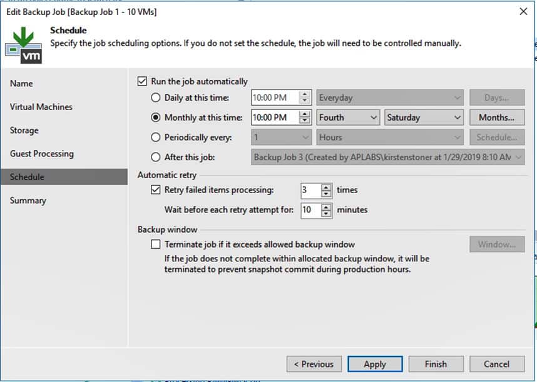The image size is (537, 382).
Task: Click the Months... button
Action: [x=497, y=118]
